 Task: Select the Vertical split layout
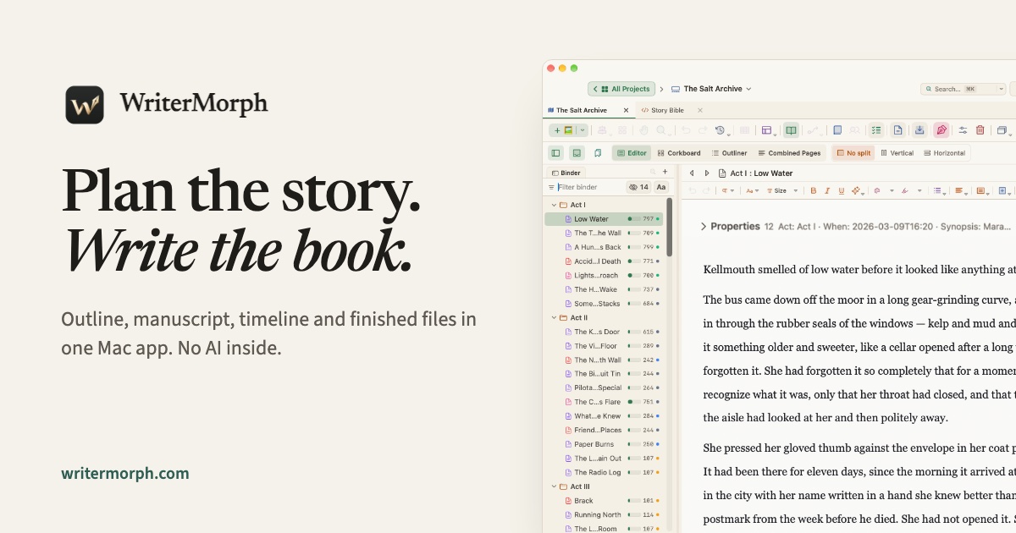coord(897,153)
